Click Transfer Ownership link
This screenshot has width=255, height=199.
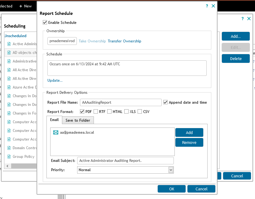(x=125, y=41)
